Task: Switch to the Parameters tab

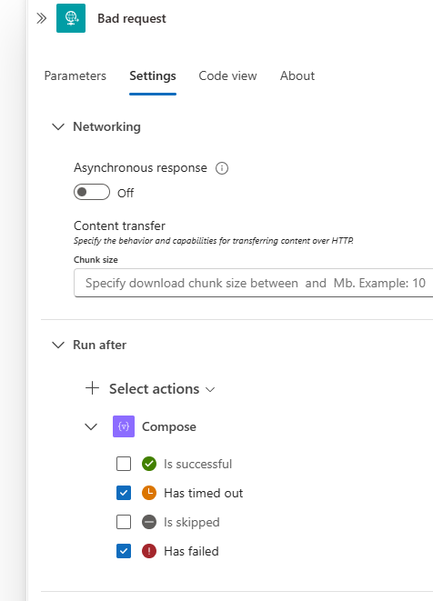Action: [76, 75]
